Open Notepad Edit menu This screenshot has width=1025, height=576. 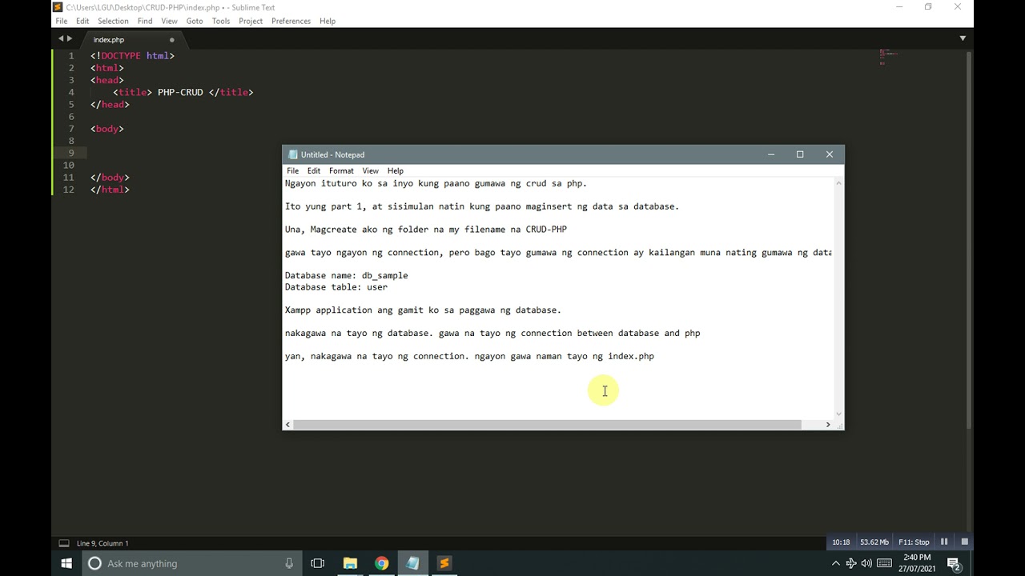coord(314,170)
